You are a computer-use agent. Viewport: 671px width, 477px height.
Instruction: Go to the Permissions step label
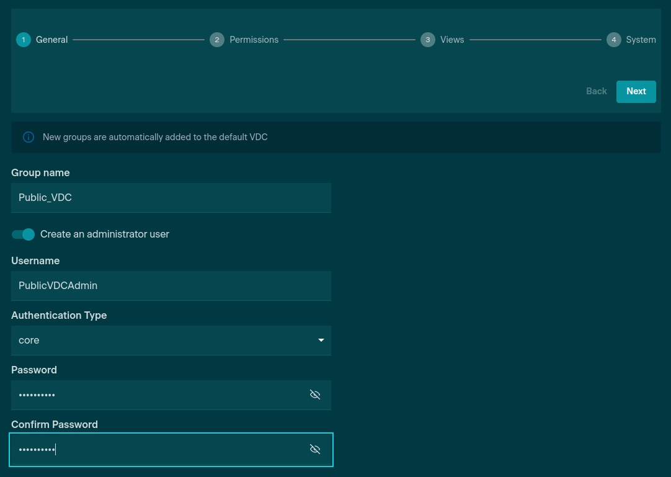[x=254, y=40]
